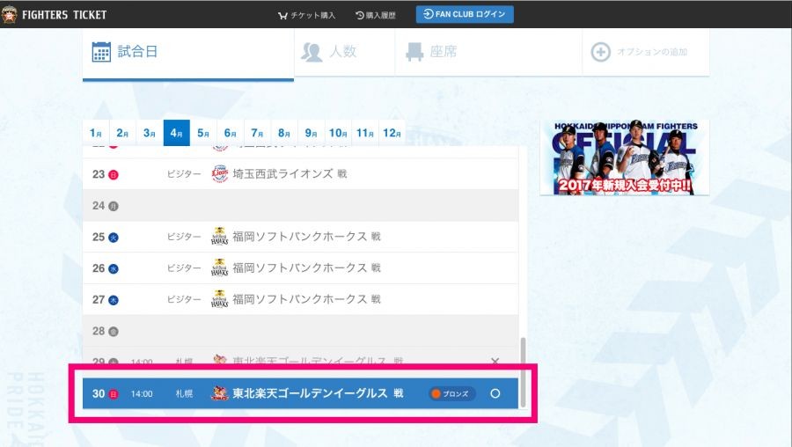Click the Hawks logo on day 25
The width and height of the screenshot is (792, 447).
click(220, 237)
